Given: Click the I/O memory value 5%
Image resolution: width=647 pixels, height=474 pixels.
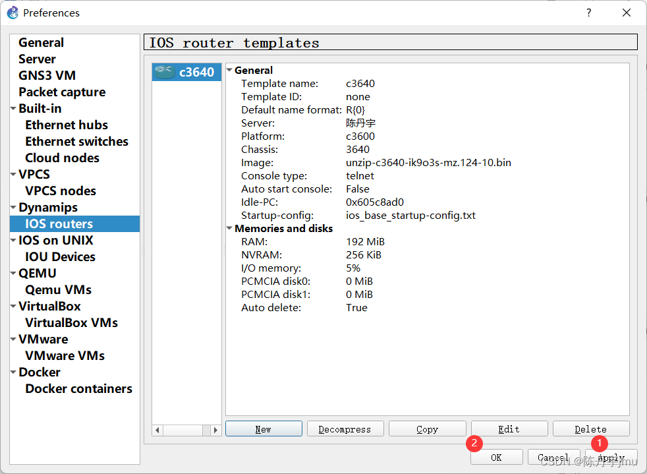Looking at the screenshot, I should [x=353, y=268].
